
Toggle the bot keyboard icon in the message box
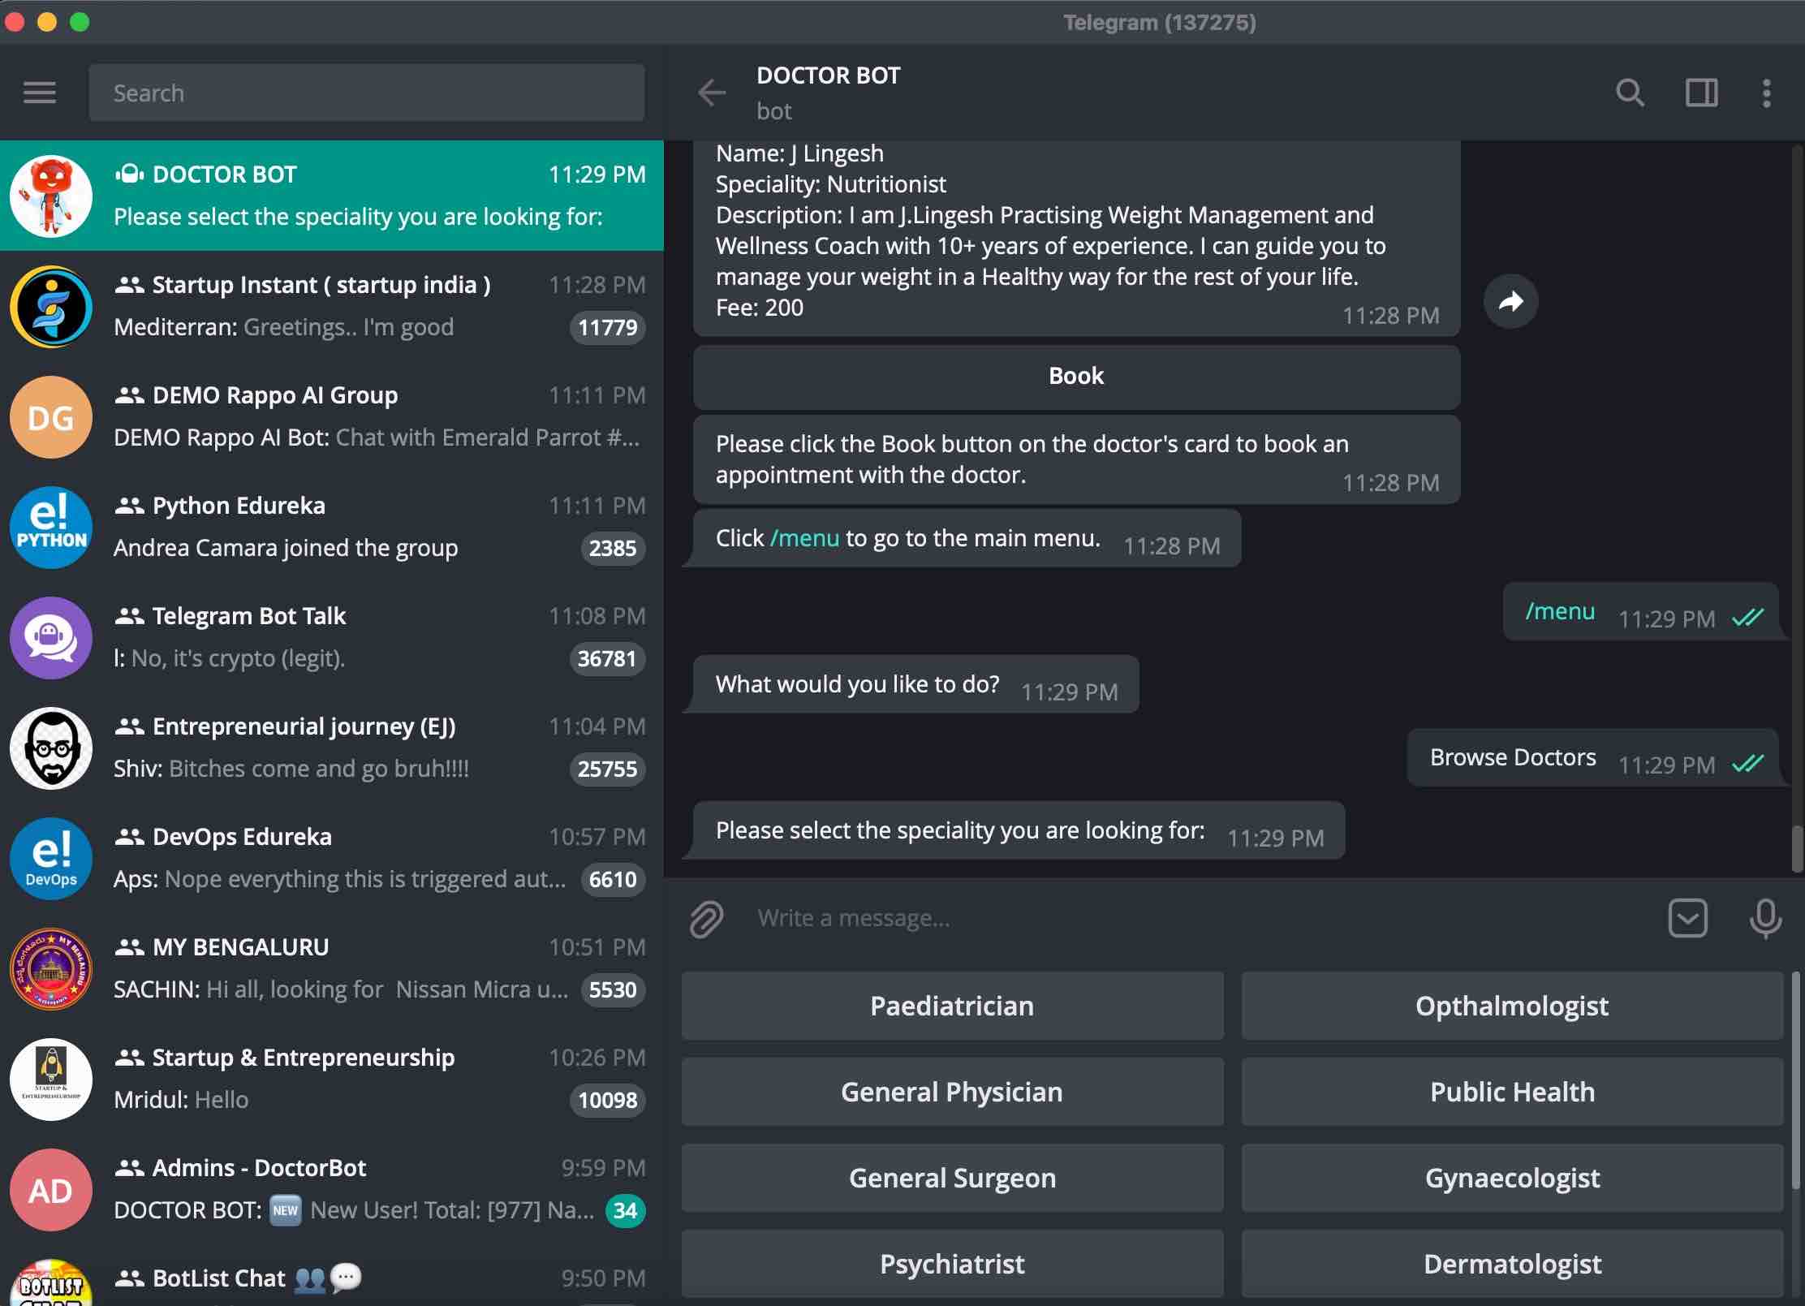(1687, 919)
